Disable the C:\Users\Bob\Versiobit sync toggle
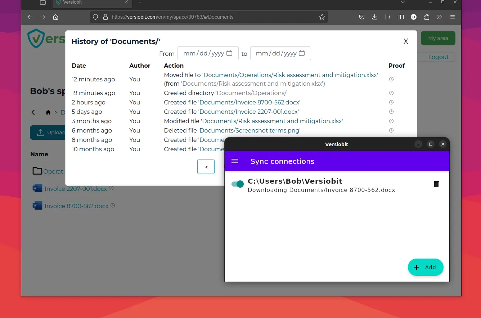Image resolution: width=481 pixels, height=318 pixels. tap(237, 184)
